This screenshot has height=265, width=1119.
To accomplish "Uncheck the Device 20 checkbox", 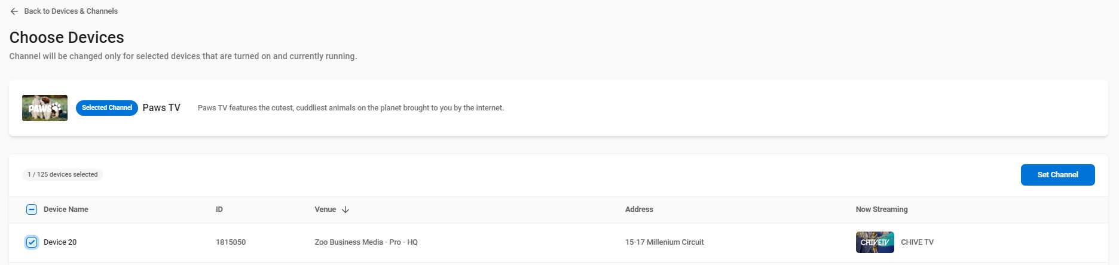I will [x=32, y=242].
